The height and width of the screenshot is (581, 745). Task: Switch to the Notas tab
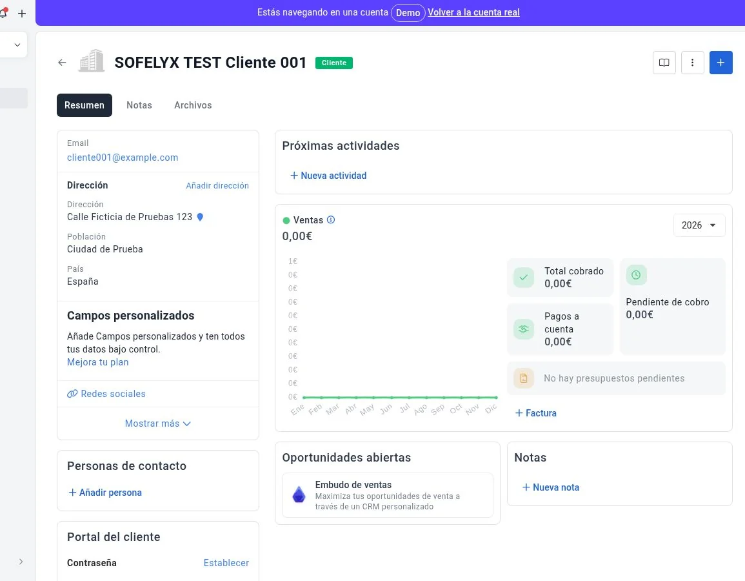(x=139, y=105)
